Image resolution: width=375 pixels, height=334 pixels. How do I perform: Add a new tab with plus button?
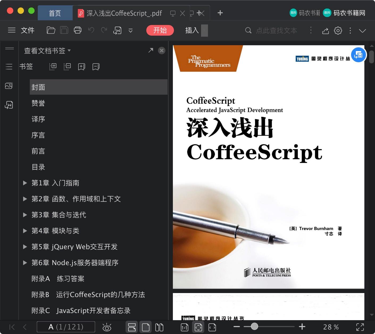(x=220, y=13)
